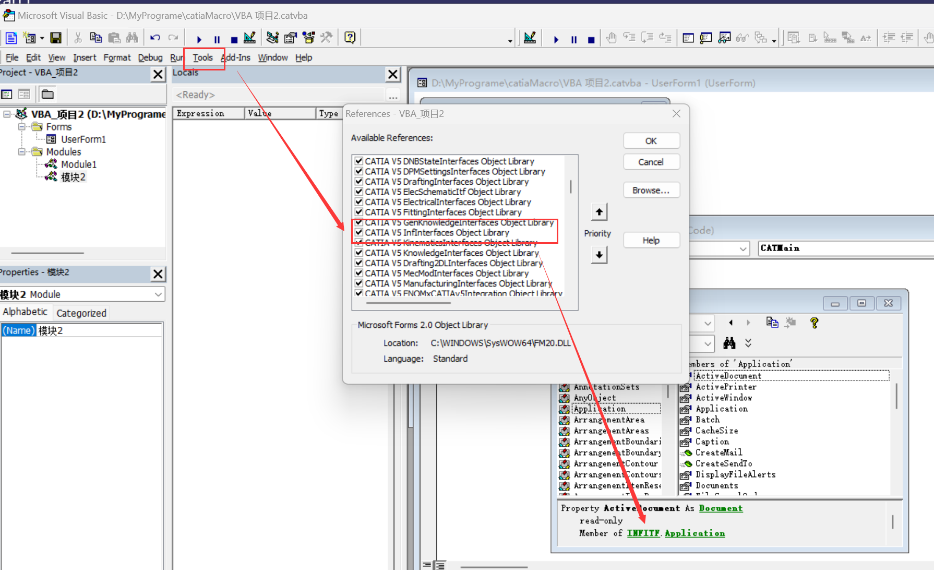This screenshot has height=570, width=934.
Task: Uncheck CATIA V5 DraftingInterfaces Object Library
Action: (x=359, y=182)
